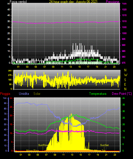This screenshot has width=133, height=159.
Task: Click the '35' wind speed axis value
Action: [9, 21]
